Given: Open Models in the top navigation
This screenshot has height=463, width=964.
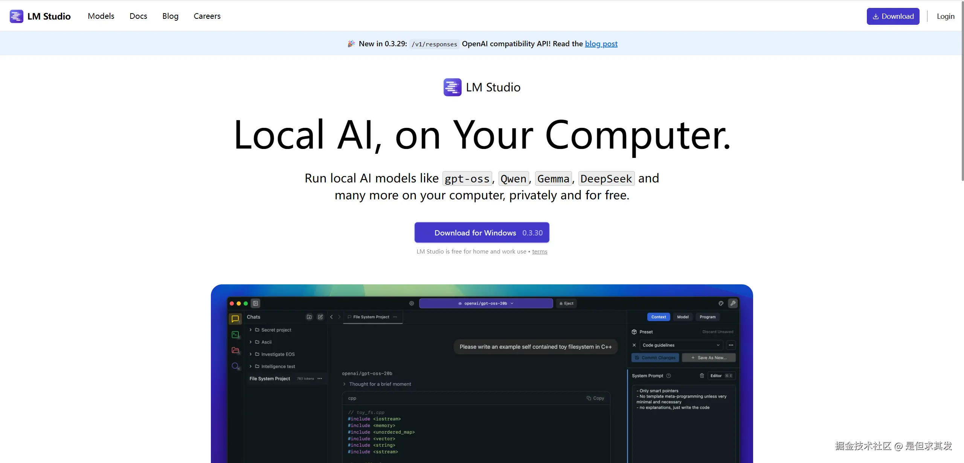Looking at the screenshot, I should 101,16.
